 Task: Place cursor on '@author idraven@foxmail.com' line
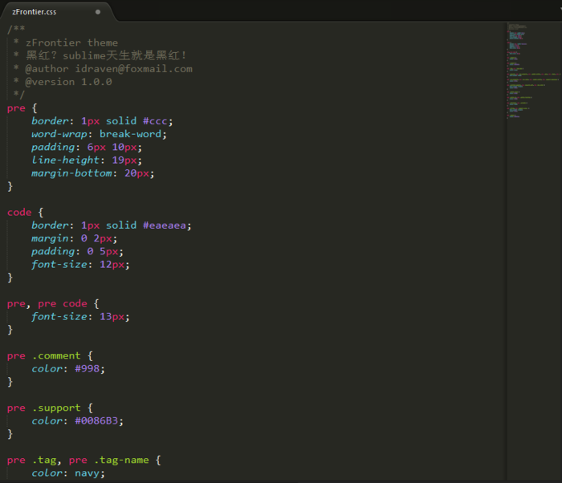(108, 69)
